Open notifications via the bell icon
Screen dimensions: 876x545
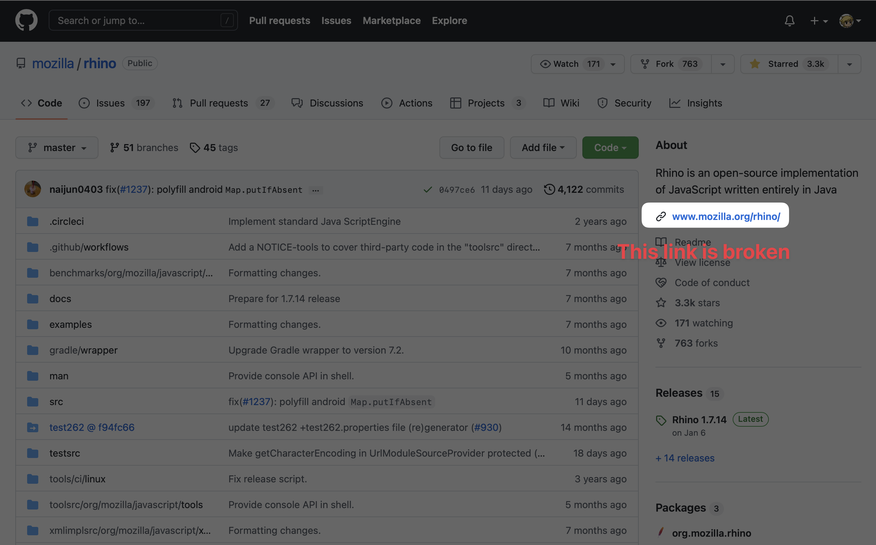pos(789,21)
